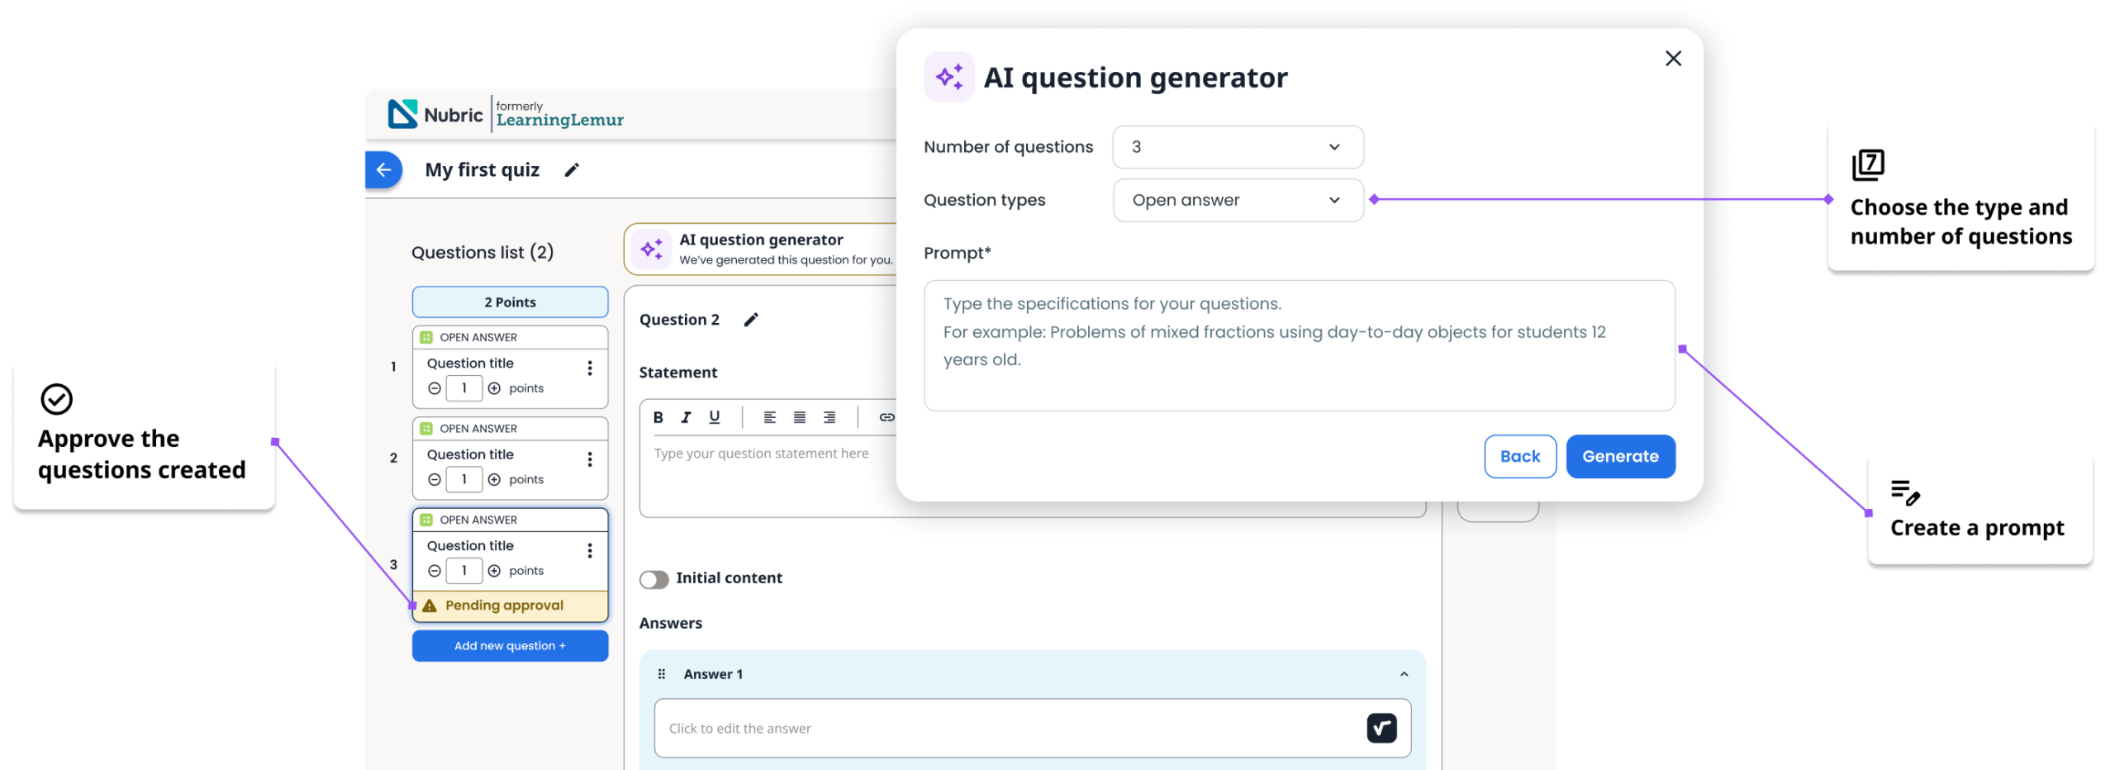Open the Number of questions dropdown
This screenshot has width=2115, height=770.
1237,146
